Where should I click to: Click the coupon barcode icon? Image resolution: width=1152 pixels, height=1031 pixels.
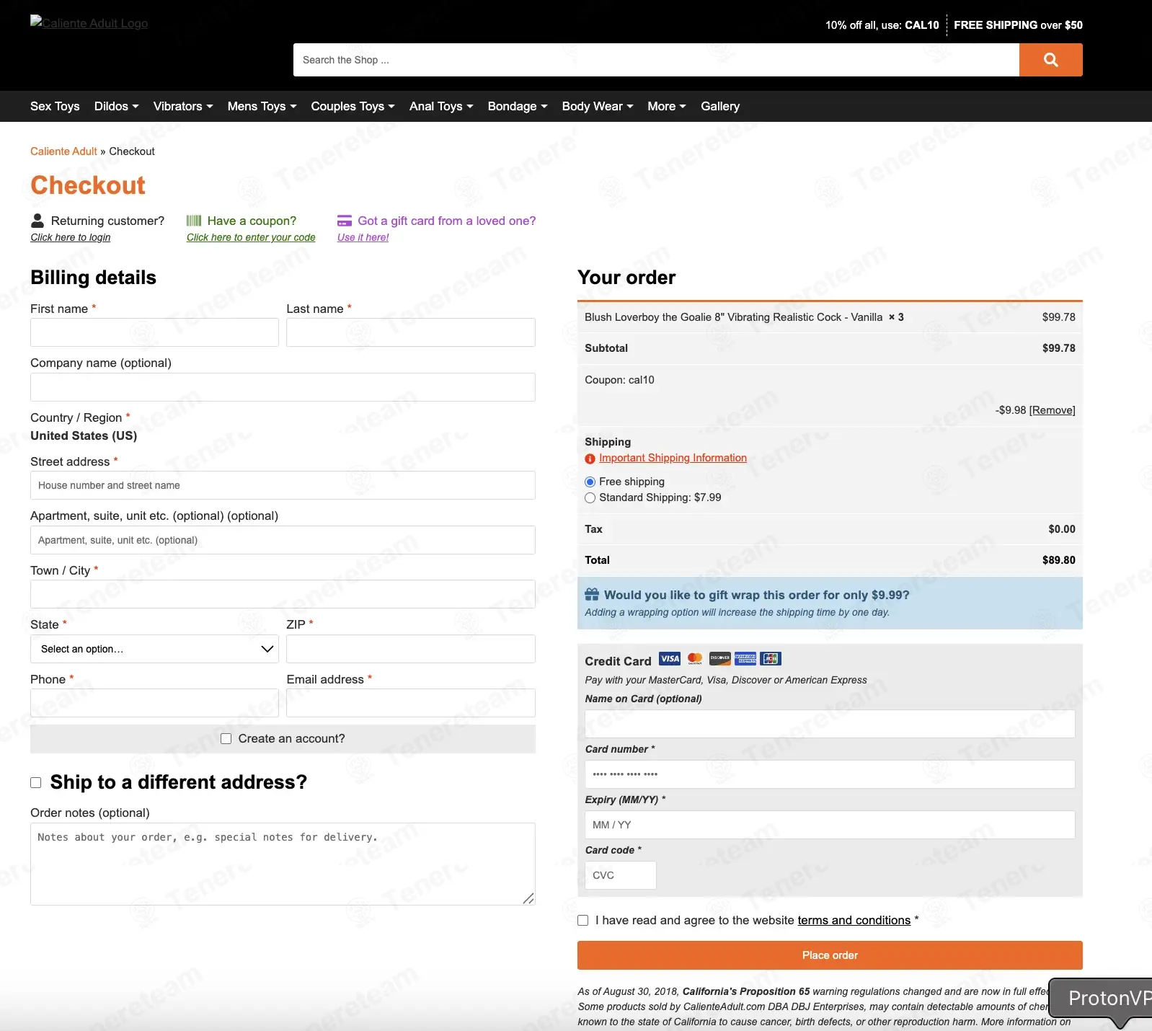pos(194,221)
